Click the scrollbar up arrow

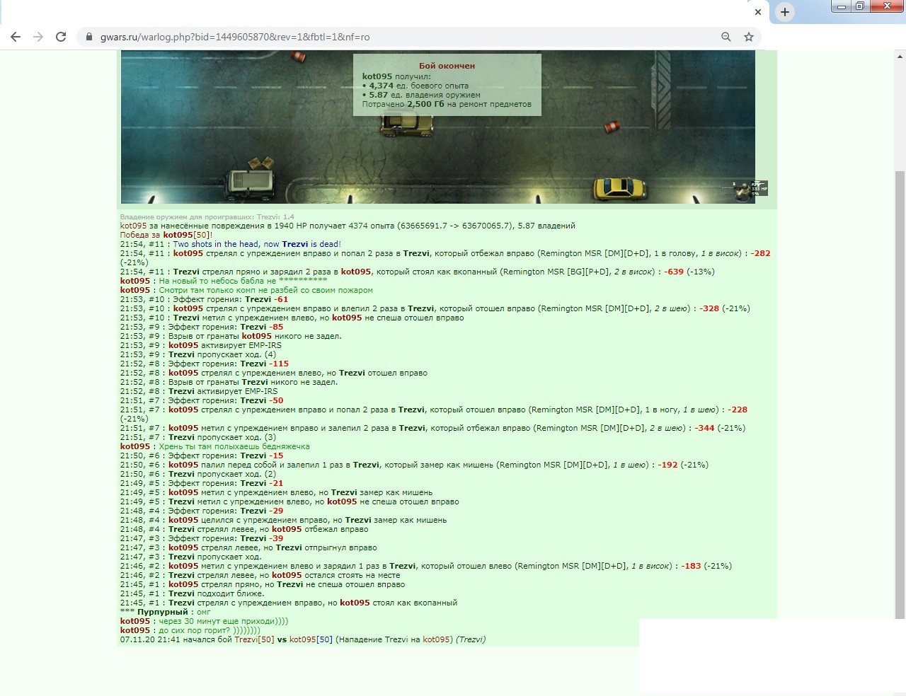coord(900,56)
